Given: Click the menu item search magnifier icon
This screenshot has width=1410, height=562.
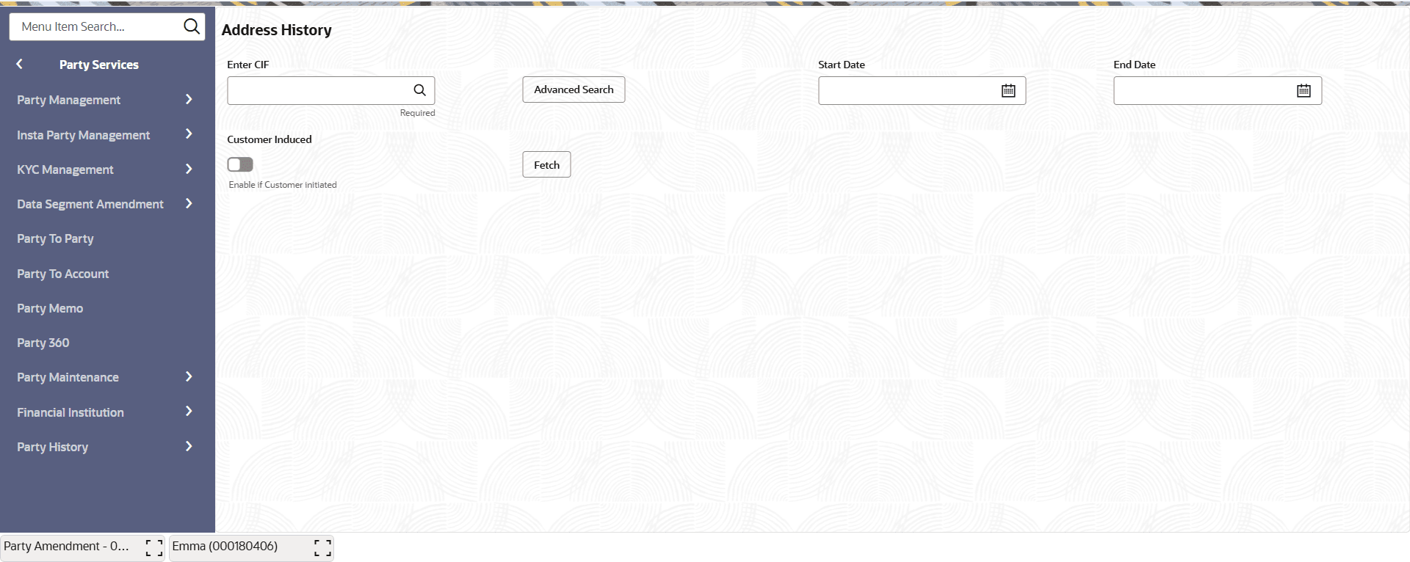Looking at the screenshot, I should tap(192, 26).
